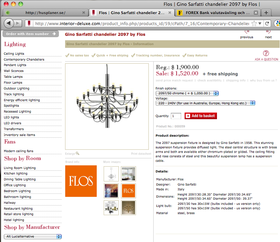Close the FOREX Bank tab

point(256,13)
